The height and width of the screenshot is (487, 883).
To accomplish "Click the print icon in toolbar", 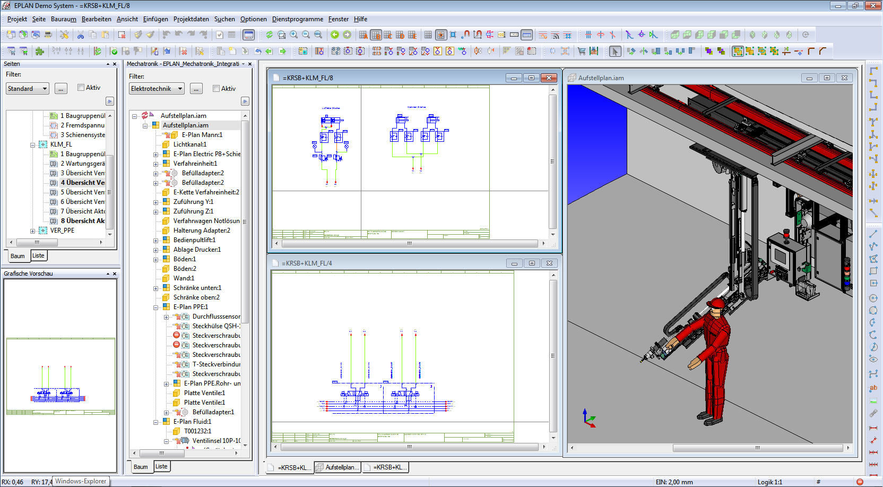I will (48, 35).
